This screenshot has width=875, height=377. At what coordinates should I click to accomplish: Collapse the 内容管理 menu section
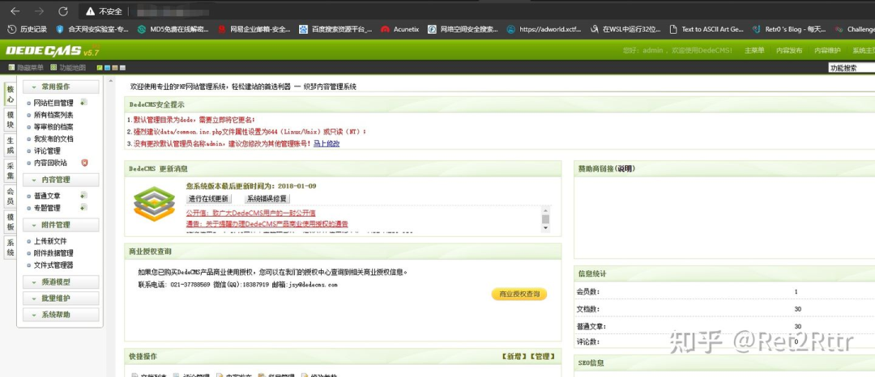click(61, 180)
